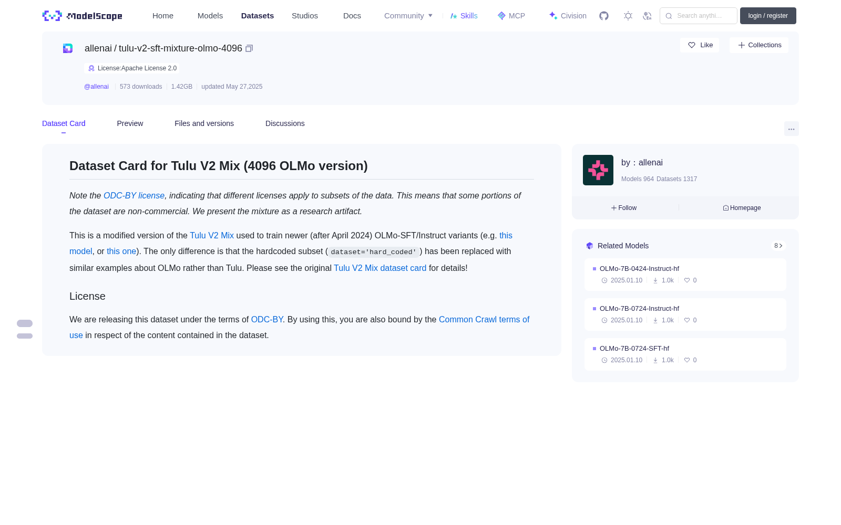Click the Related Models cube icon
This screenshot has width=841, height=525.
click(590, 246)
